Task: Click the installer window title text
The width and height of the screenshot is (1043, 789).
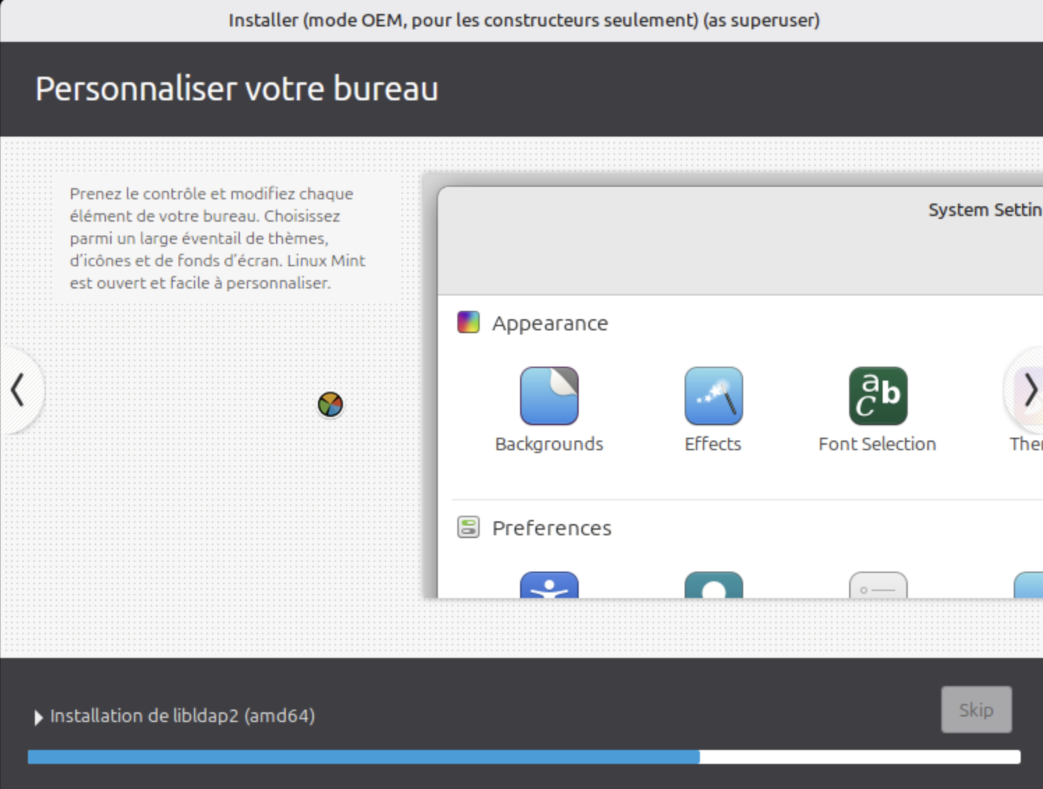Action: [524, 20]
